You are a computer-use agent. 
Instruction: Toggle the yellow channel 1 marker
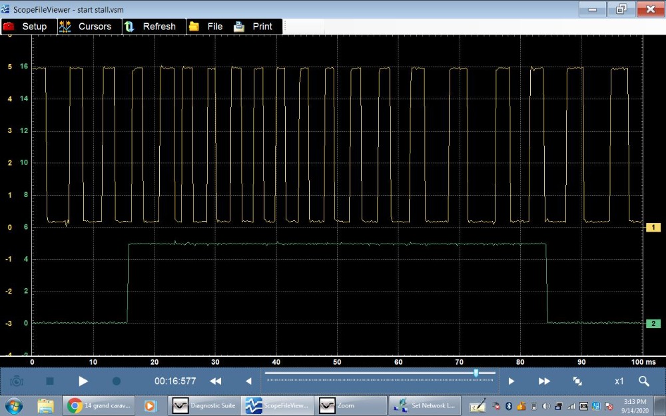(653, 228)
